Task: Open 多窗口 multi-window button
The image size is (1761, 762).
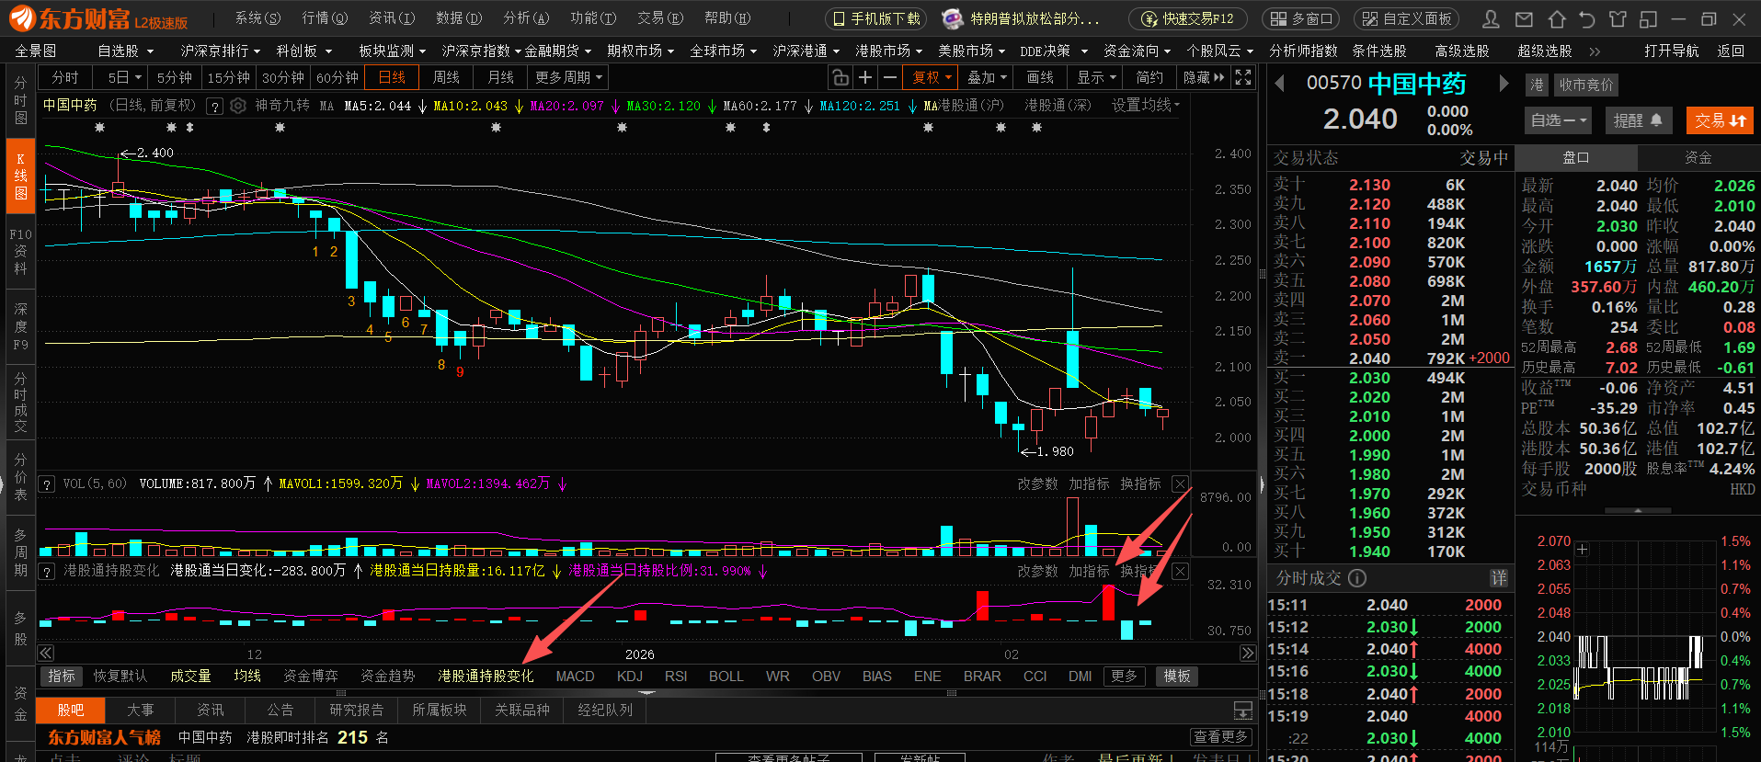Action: tap(1301, 18)
